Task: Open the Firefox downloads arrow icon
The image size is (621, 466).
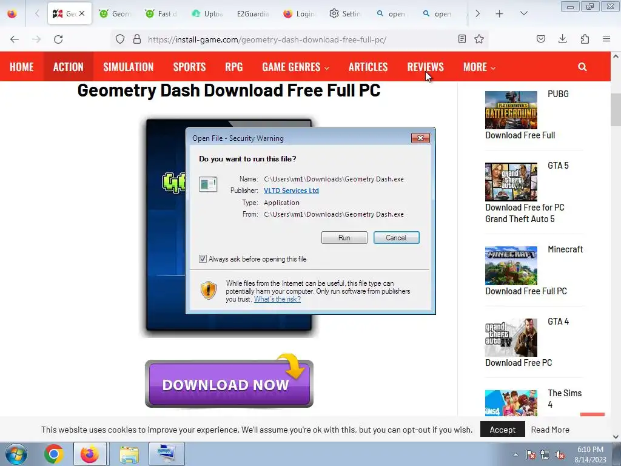Action: coord(562,39)
